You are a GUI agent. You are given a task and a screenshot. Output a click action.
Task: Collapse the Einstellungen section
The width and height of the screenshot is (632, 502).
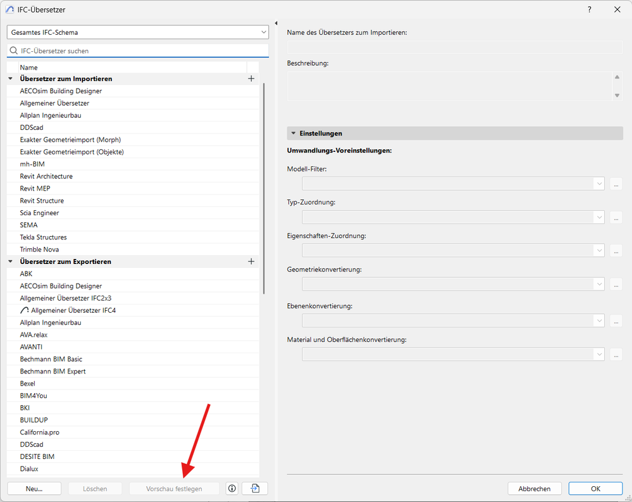click(x=294, y=133)
